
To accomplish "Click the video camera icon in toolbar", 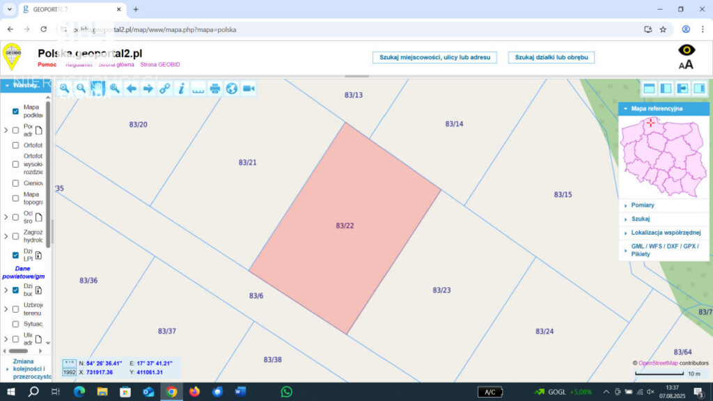I will pyautogui.click(x=249, y=88).
